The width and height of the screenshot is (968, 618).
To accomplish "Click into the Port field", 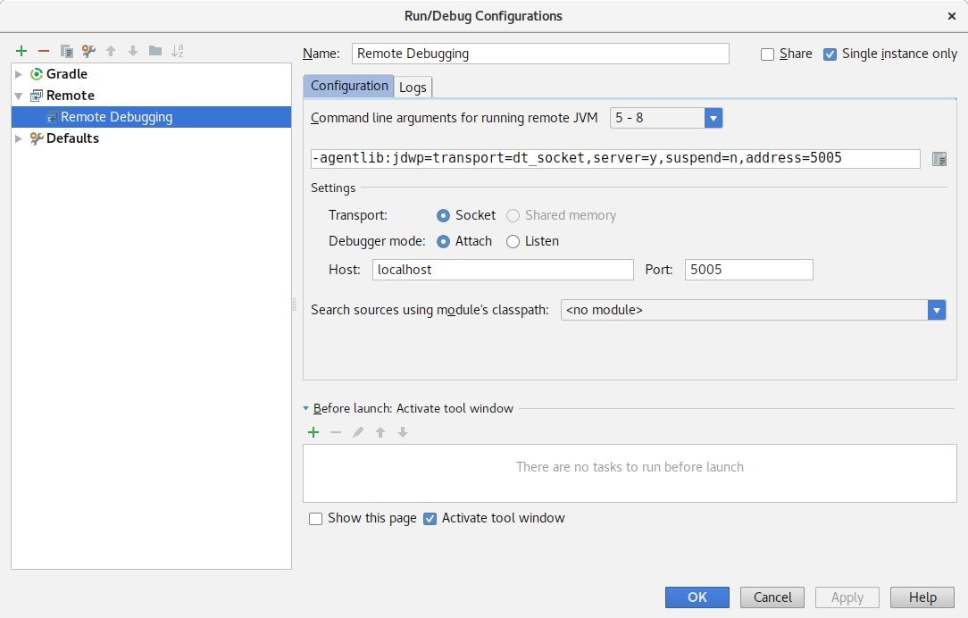I will (x=748, y=269).
